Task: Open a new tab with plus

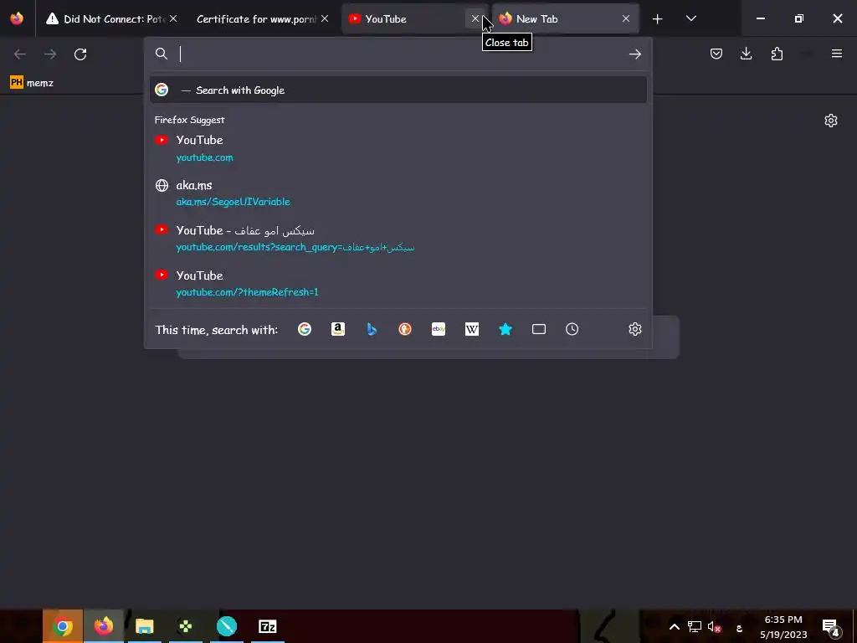Action: 657,19
